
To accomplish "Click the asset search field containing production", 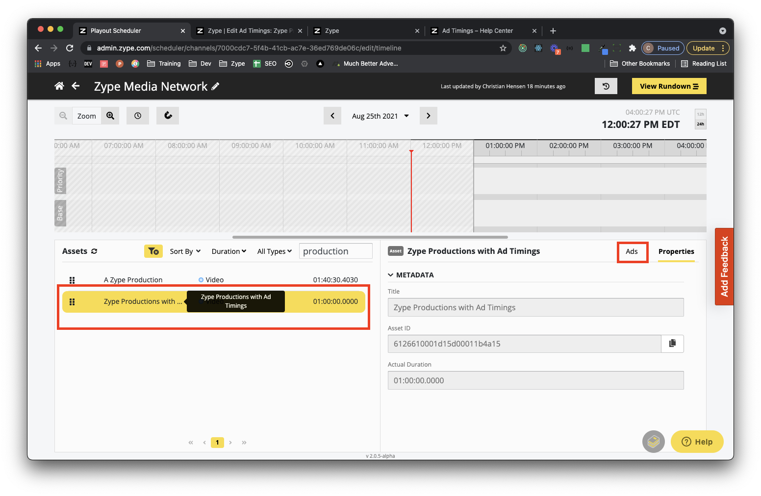I will tap(336, 251).
